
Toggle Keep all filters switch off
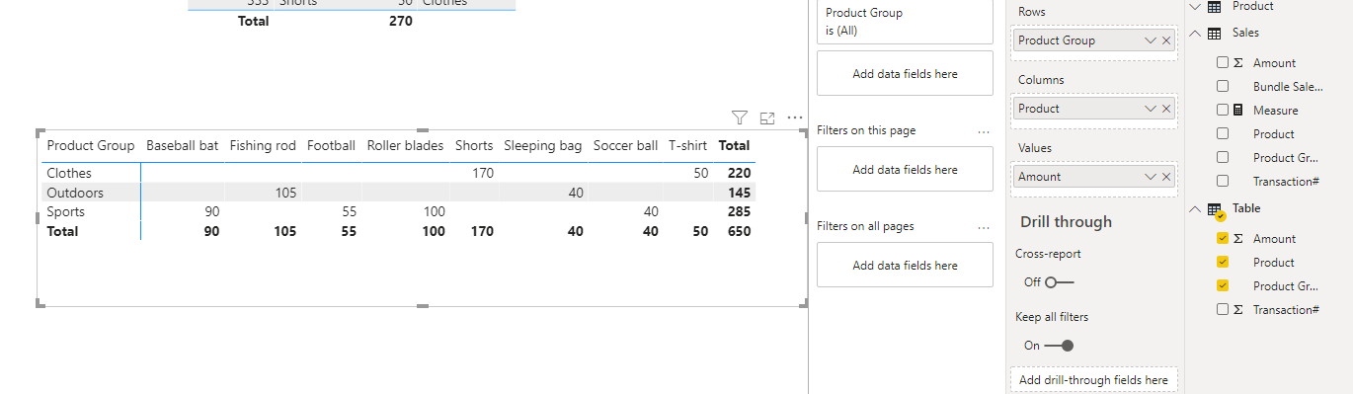tap(1059, 346)
